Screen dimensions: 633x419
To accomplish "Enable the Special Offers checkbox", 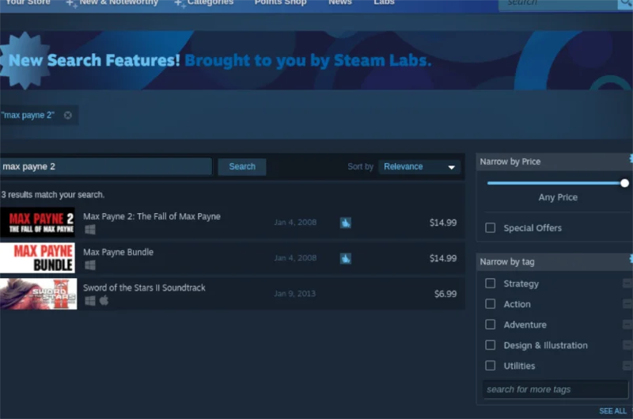I will (x=490, y=228).
